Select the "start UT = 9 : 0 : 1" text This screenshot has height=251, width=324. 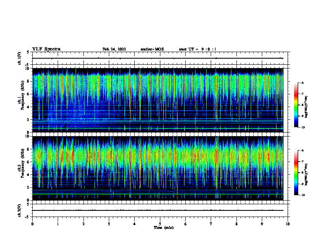pos(198,49)
